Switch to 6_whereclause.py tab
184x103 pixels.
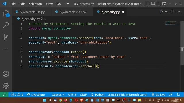click(x=32, y=12)
